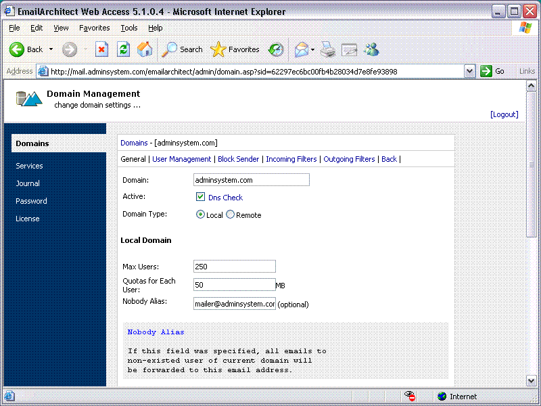Toggle the Active checkbox
This screenshot has height=406, width=541.
200,197
